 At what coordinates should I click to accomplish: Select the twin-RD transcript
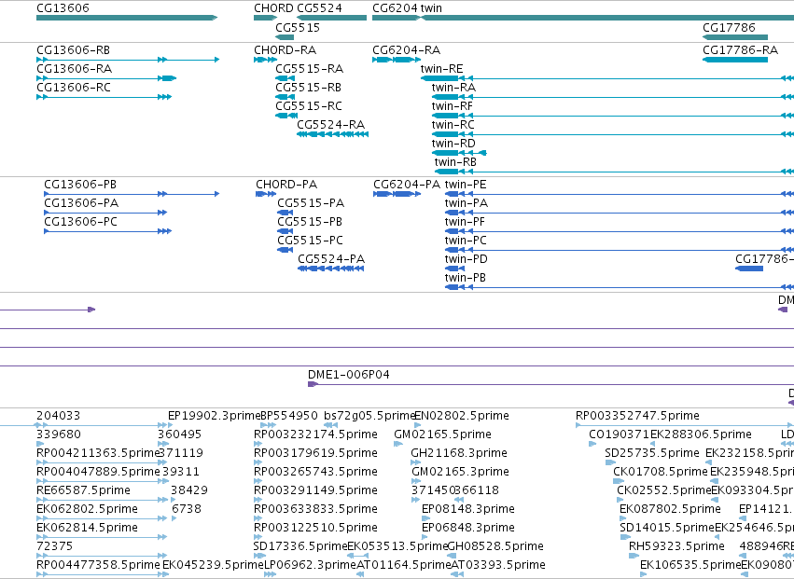(x=453, y=144)
